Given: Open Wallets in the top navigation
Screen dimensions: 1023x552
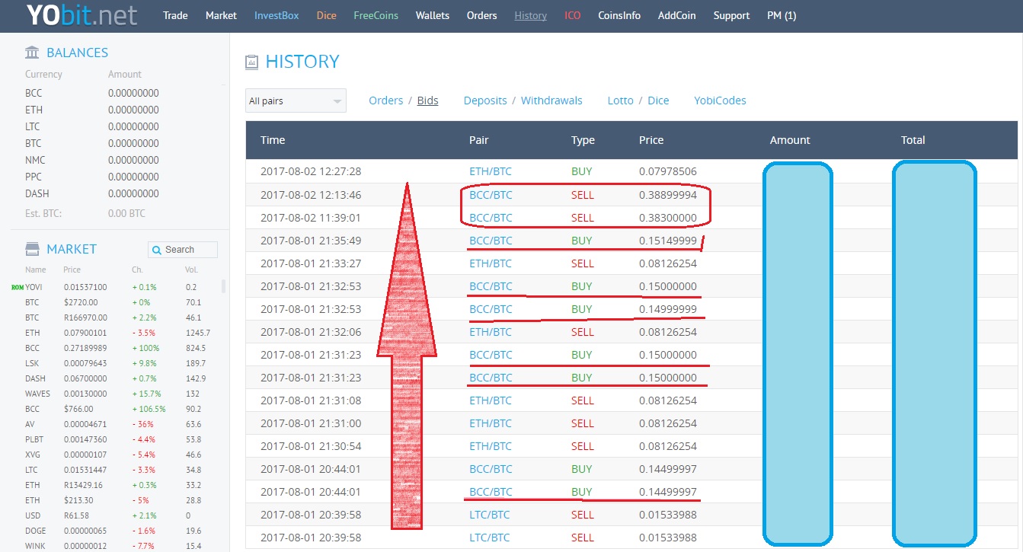Looking at the screenshot, I should 433,15.
